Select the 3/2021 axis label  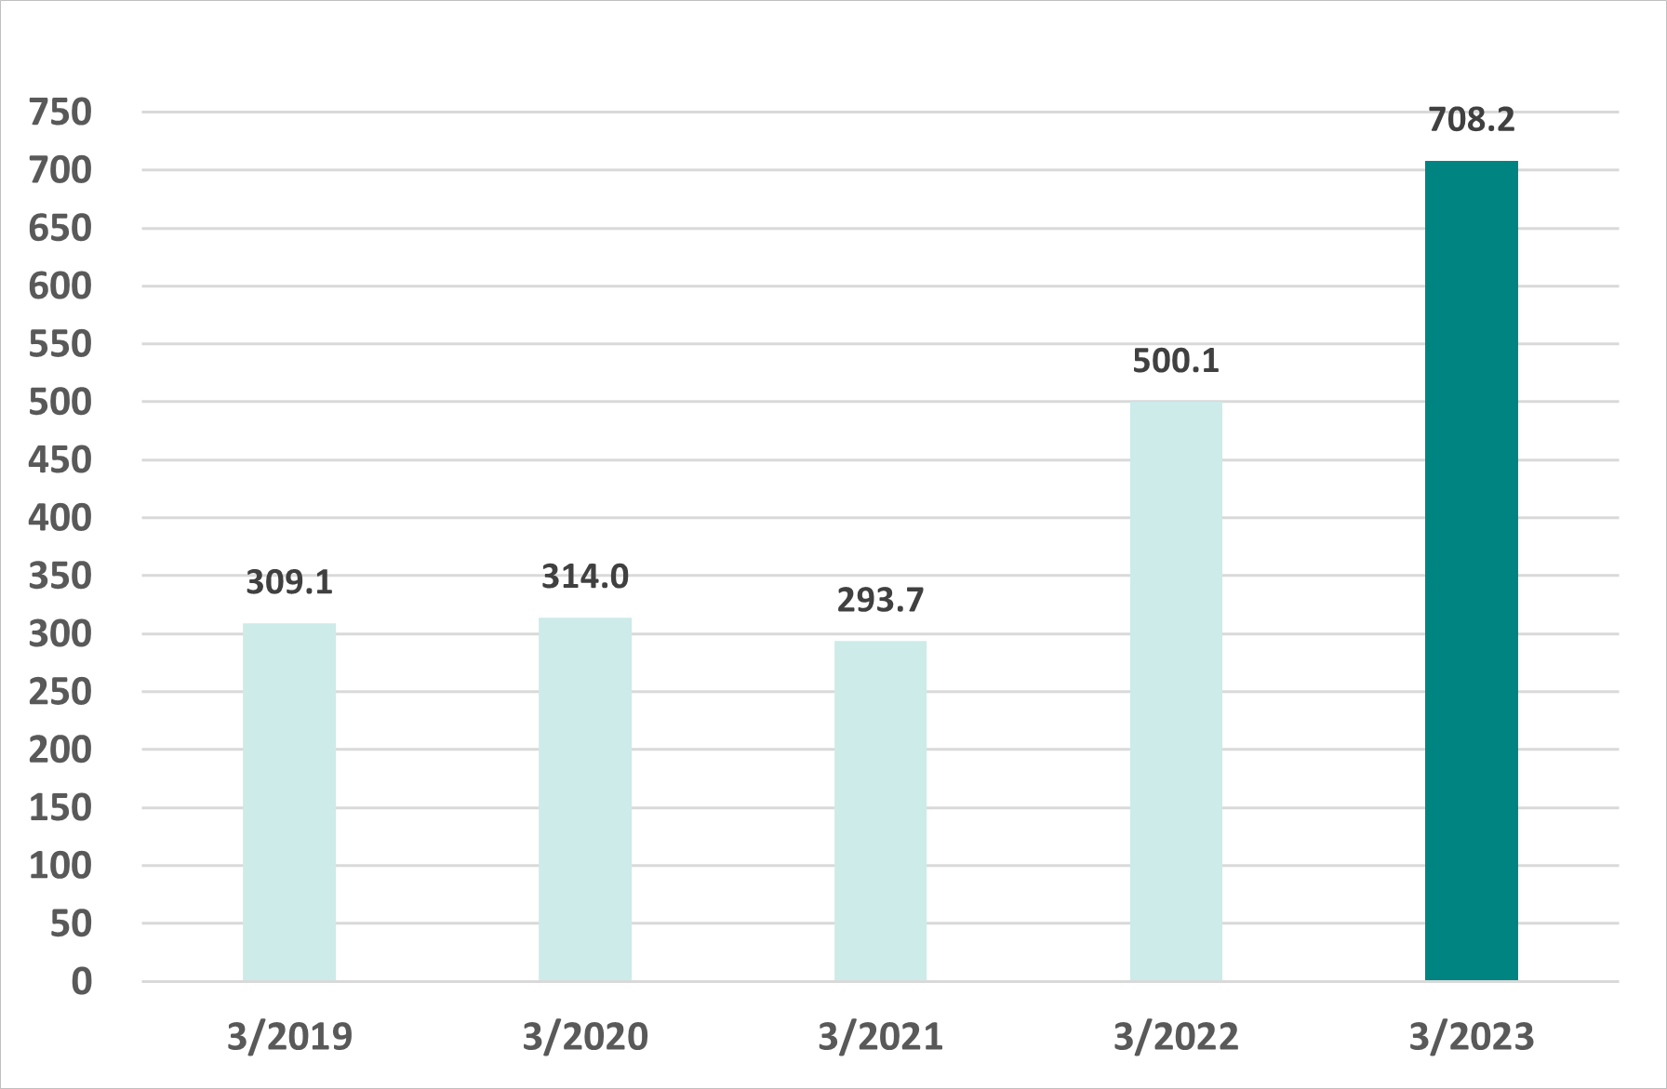tap(880, 1037)
